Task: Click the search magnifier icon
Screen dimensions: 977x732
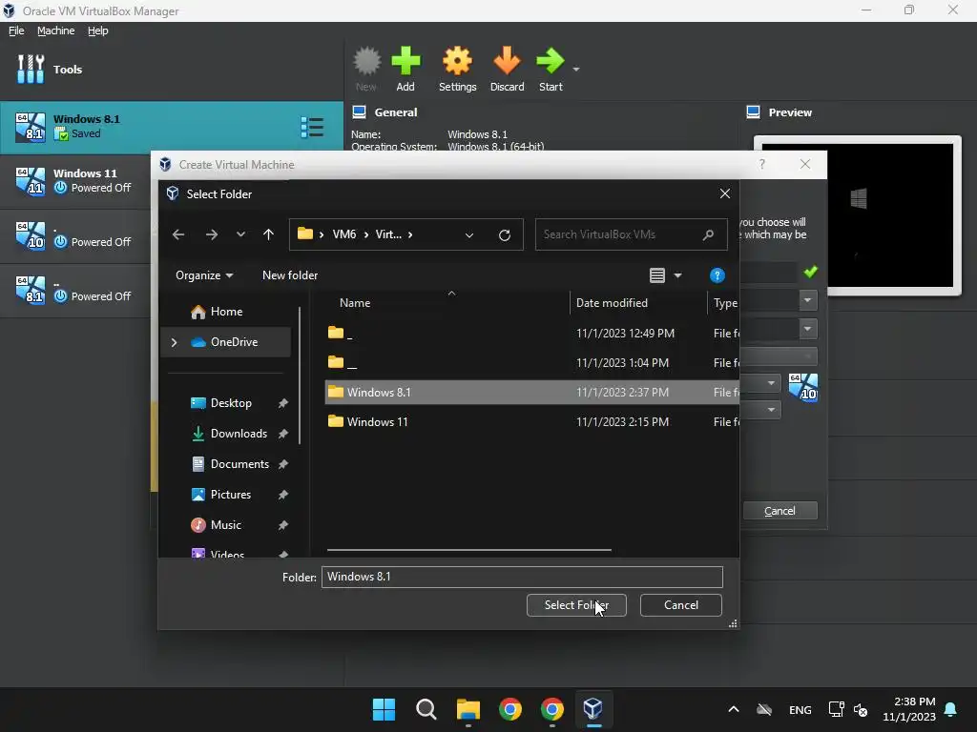Action: pyautogui.click(x=708, y=234)
